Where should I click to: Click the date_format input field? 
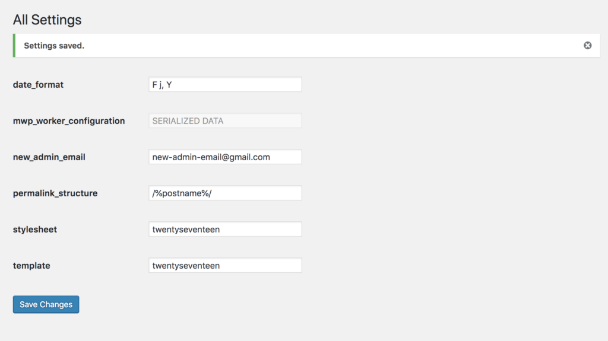click(x=225, y=85)
